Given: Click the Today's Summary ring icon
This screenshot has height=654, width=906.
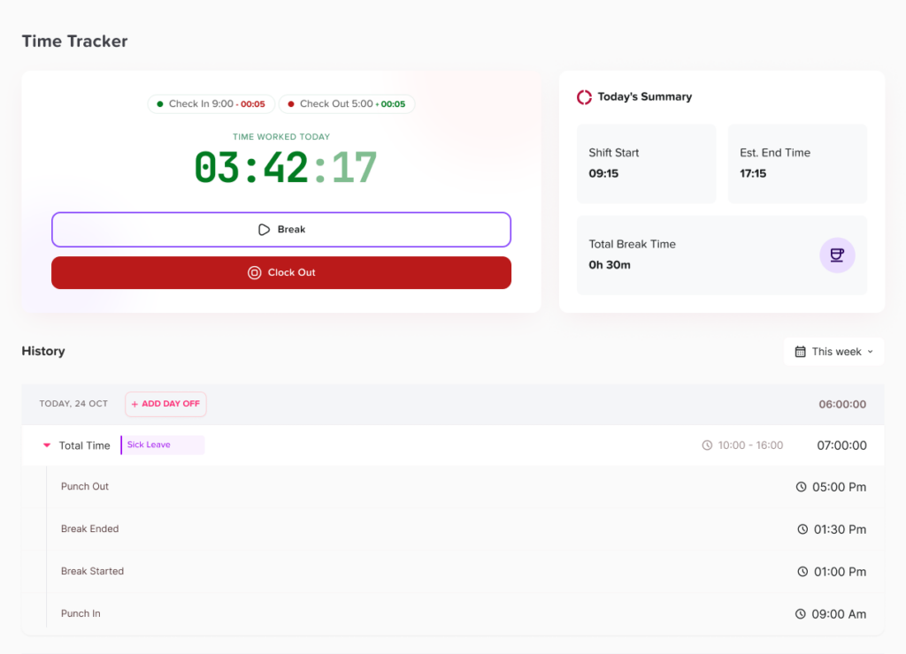Looking at the screenshot, I should point(584,97).
